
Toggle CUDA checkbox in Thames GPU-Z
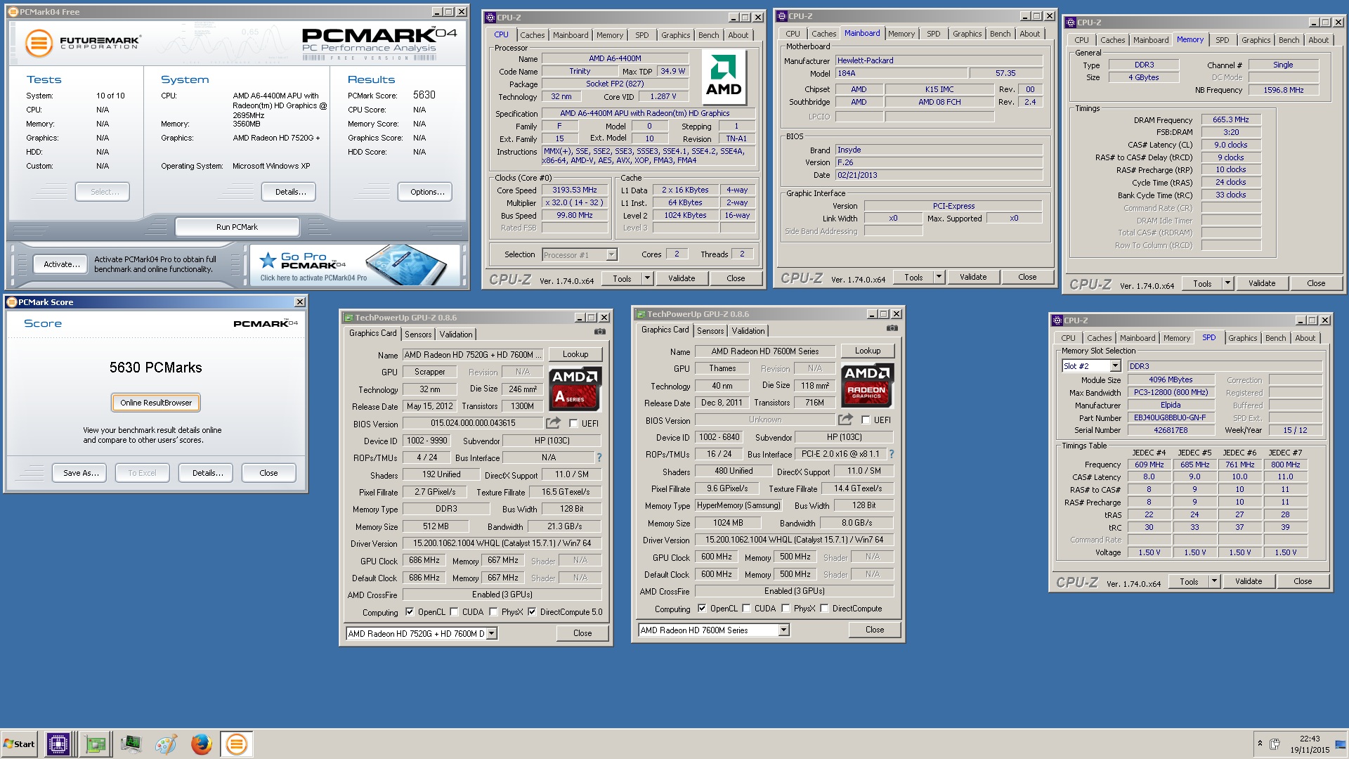point(746,608)
